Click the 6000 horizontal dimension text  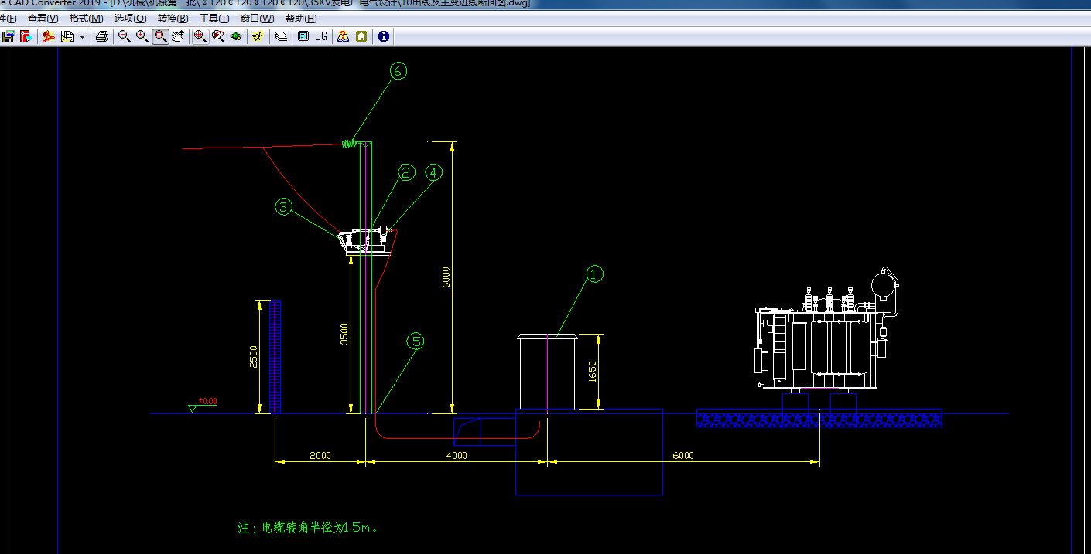(682, 456)
